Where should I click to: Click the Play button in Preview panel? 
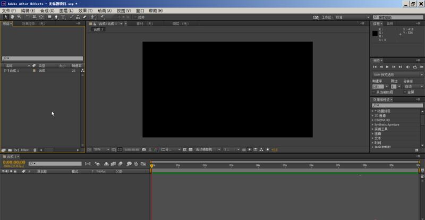[387, 67]
